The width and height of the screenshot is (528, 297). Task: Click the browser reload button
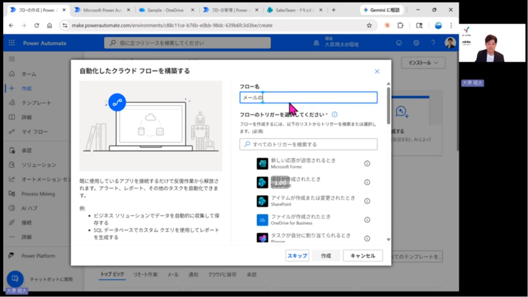[37, 25]
